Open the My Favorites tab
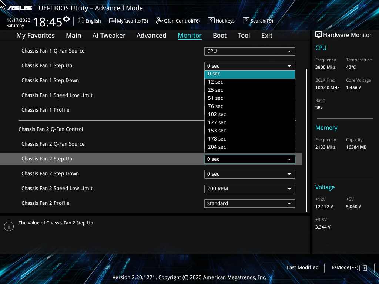Viewport: 379px width, 284px height. [x=36, y=35]
